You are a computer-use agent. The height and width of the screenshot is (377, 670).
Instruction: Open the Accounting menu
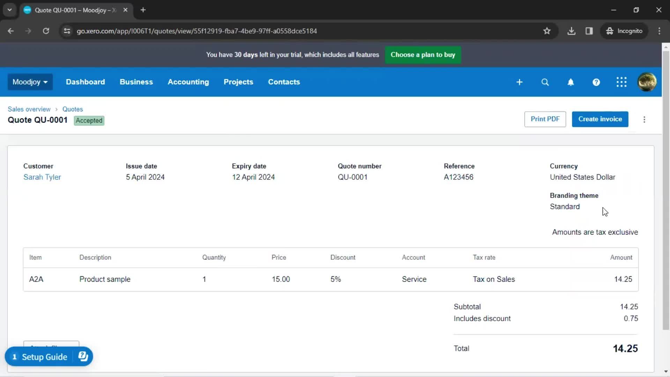(188, 82)
